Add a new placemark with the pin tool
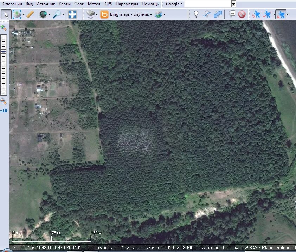 pyautogui.click(x=196, y=15)
